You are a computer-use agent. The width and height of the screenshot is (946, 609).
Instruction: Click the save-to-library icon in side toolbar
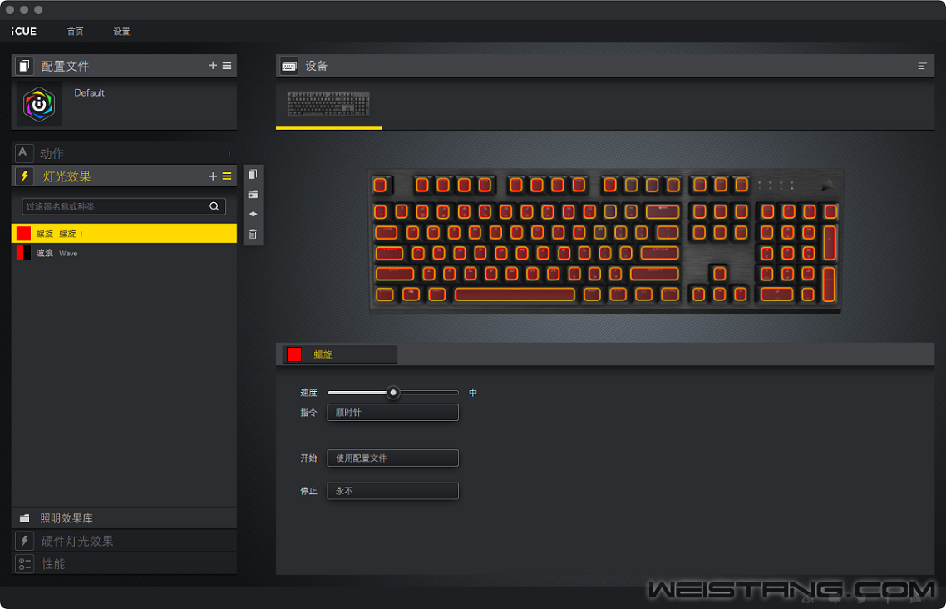pyautogui.click(x=253, y=195)
